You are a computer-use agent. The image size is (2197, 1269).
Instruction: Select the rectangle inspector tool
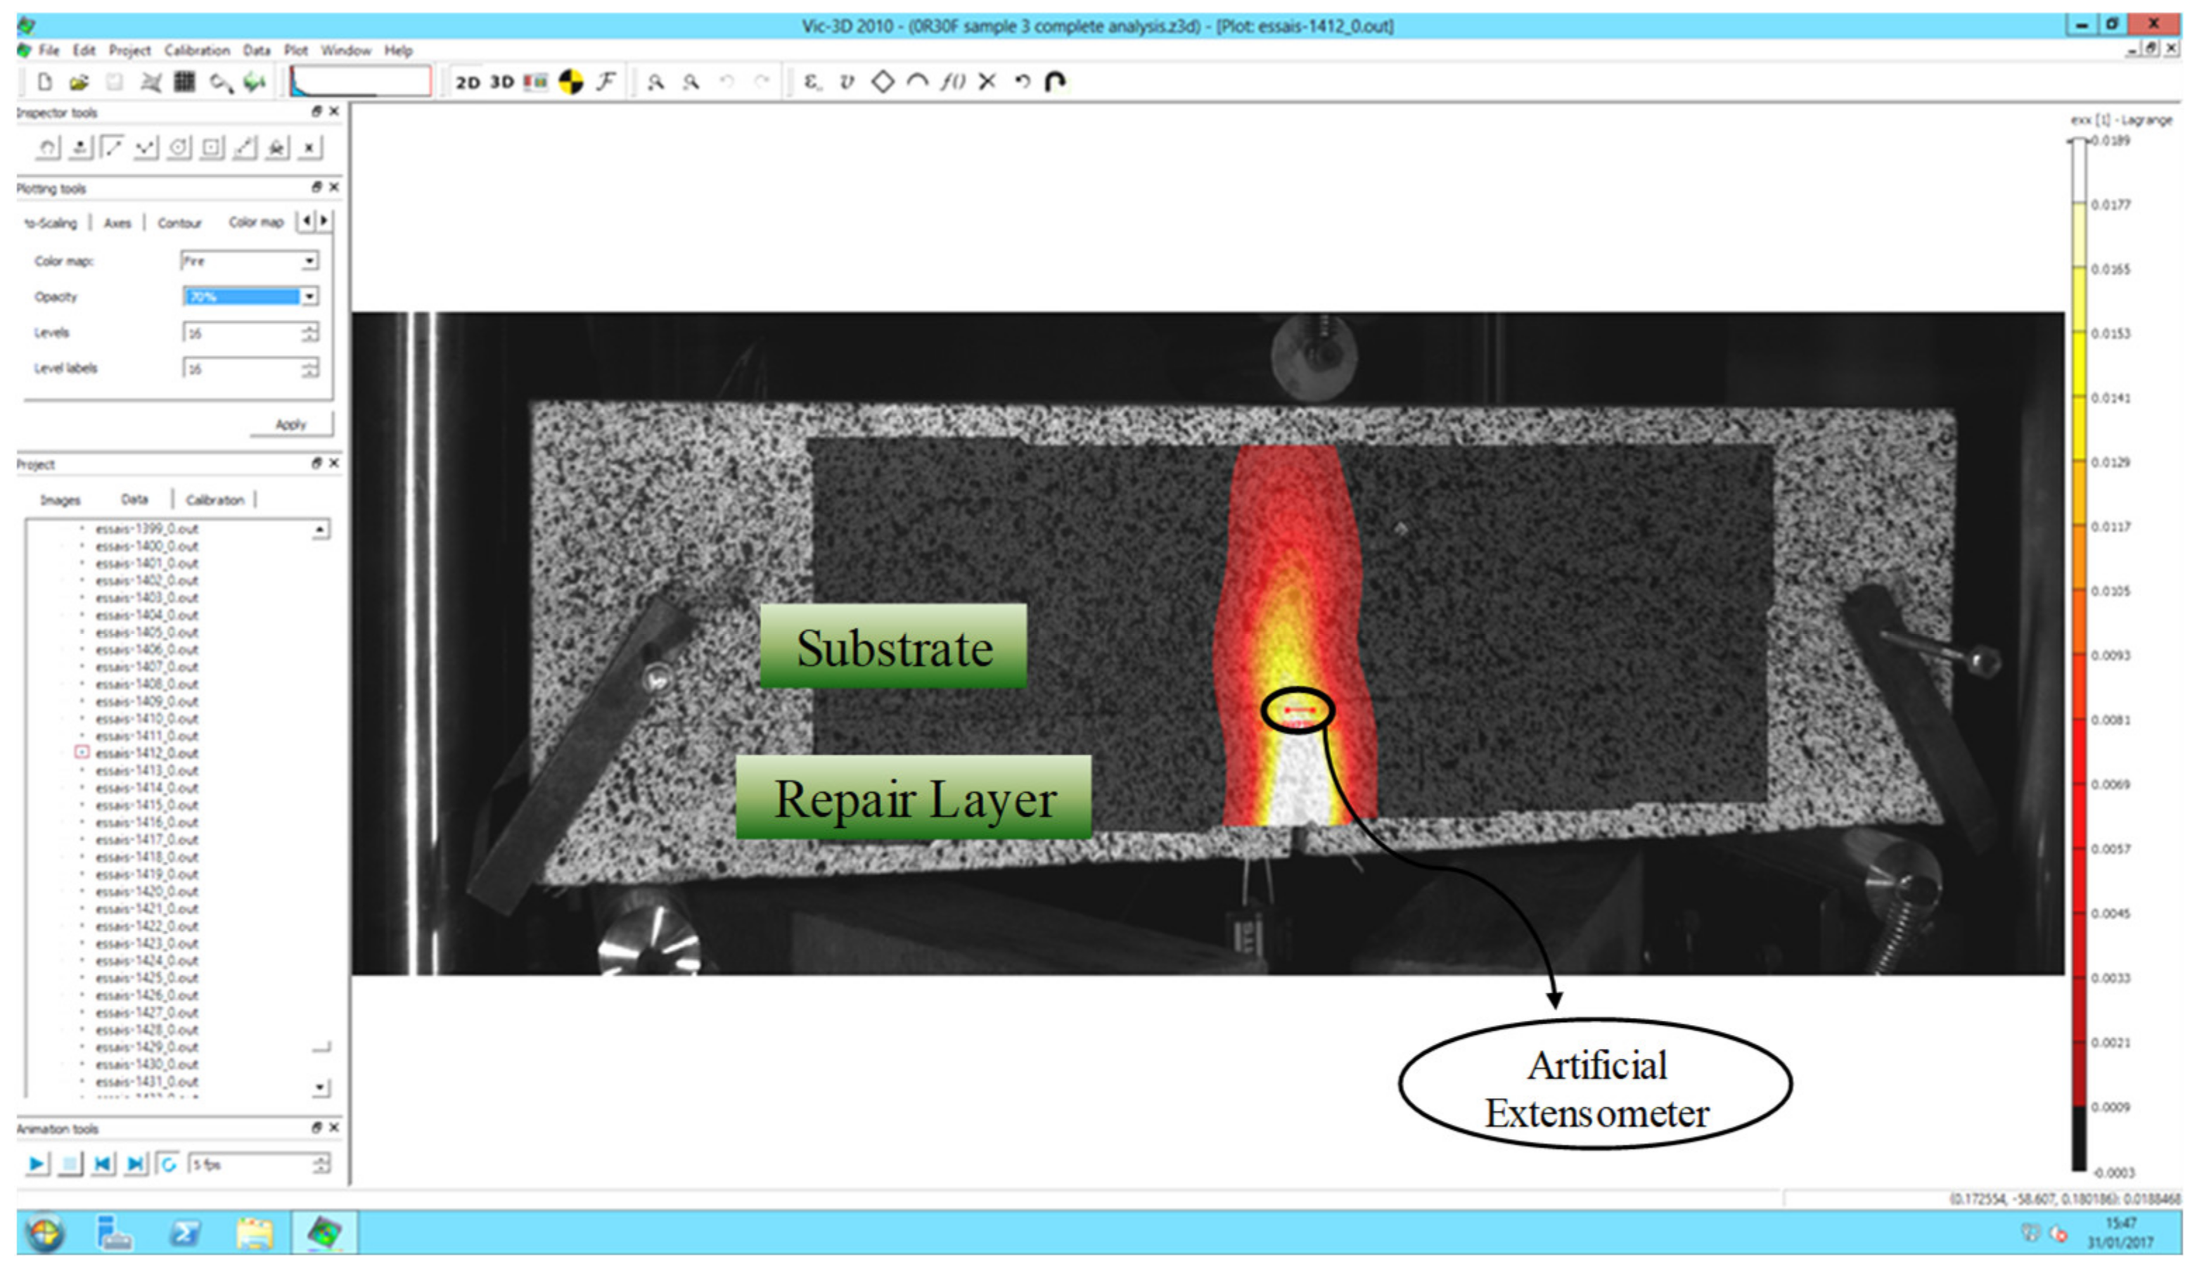click(x=212, y=147)
